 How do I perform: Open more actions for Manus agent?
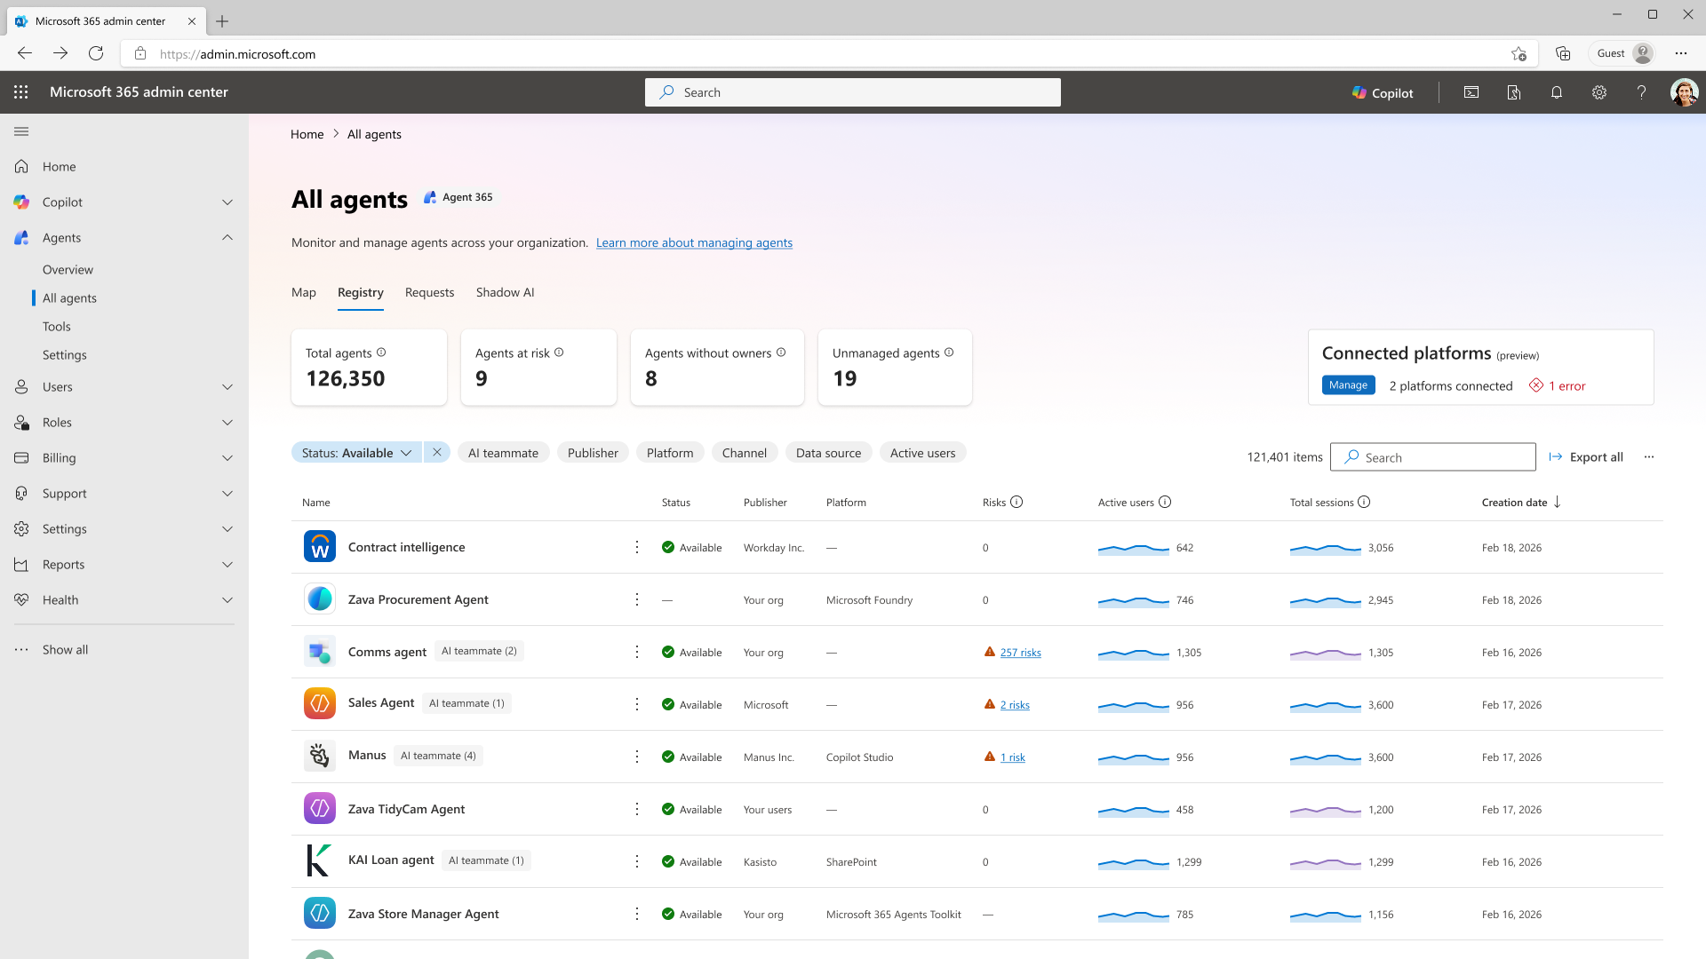pos(637,757)
